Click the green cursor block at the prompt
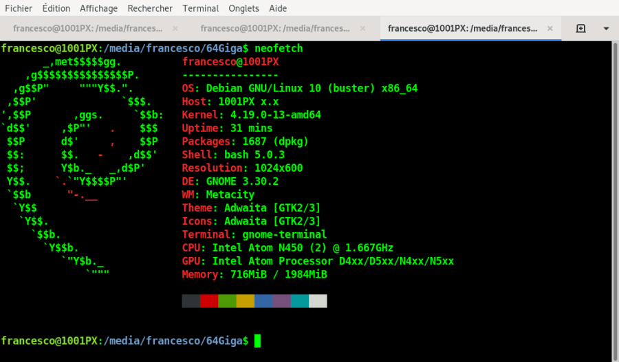This screenshot has height=362, width=619. tap(257, 341)
